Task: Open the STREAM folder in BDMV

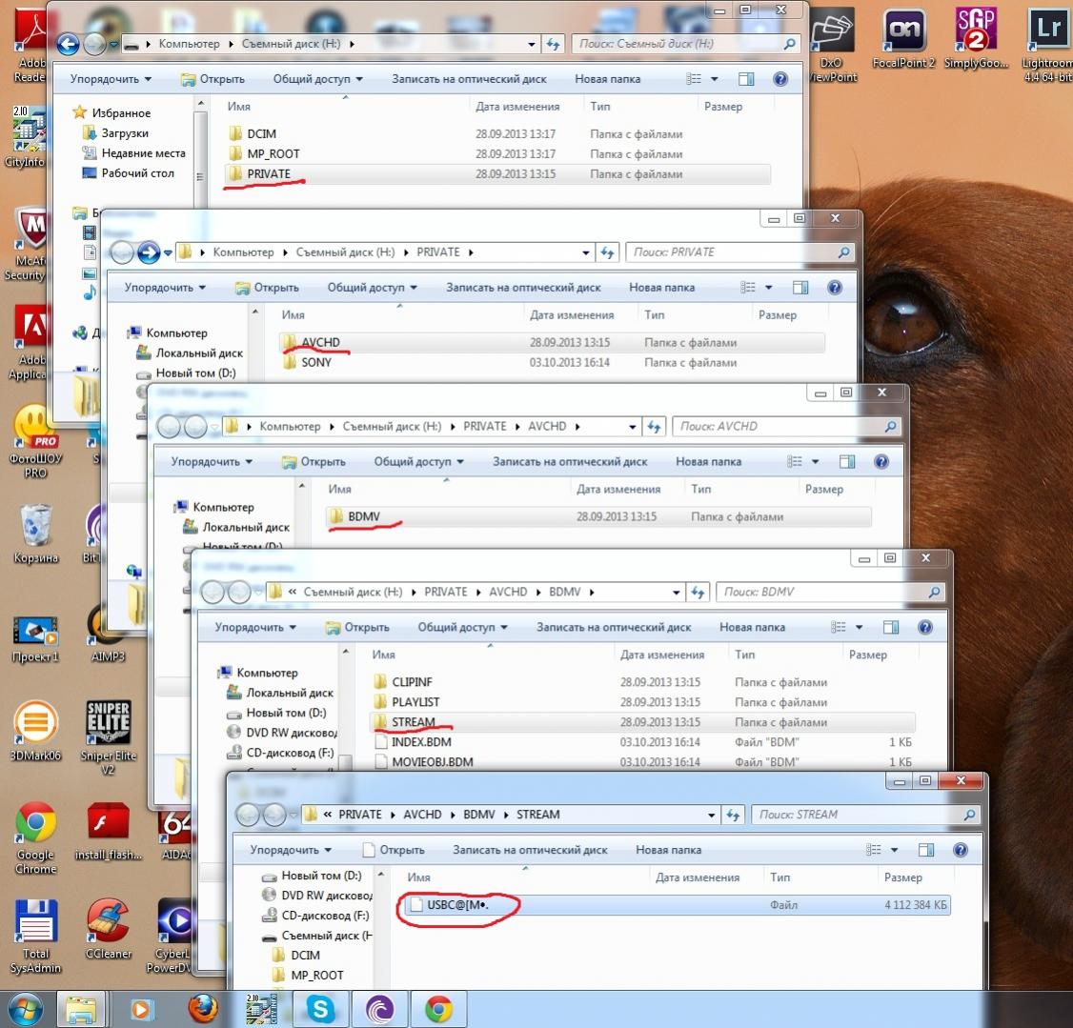Action: pos(413,722)
